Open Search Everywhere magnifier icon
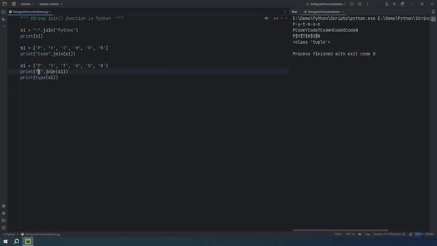The image size is (437, 246). (395, 4)
